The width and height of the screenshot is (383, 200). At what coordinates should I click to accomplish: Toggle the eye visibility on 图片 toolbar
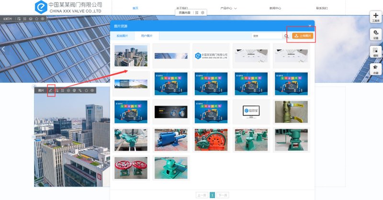tap(92, 90)
